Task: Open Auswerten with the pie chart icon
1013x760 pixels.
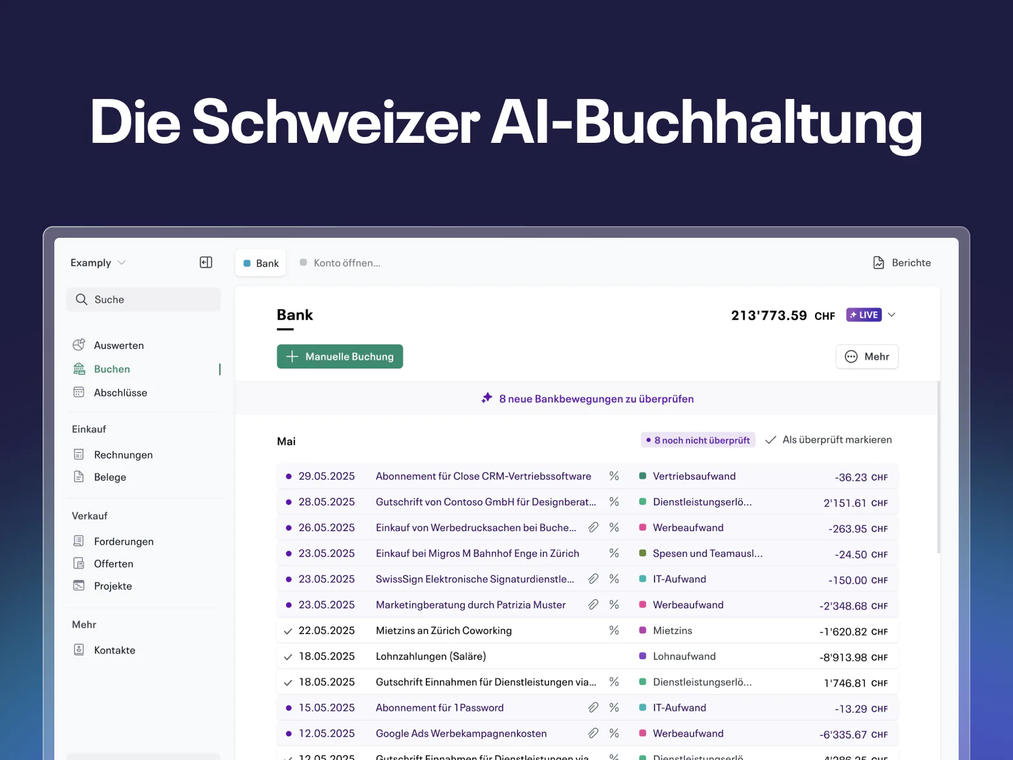Action: click(79, 345)
